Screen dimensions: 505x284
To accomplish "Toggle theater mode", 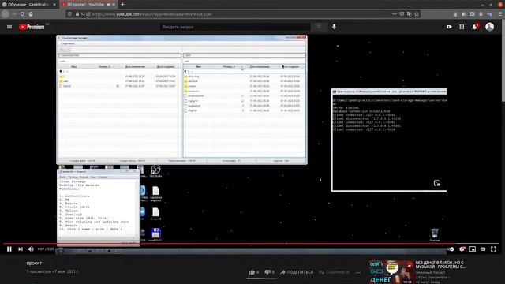I will coord(483,249).
